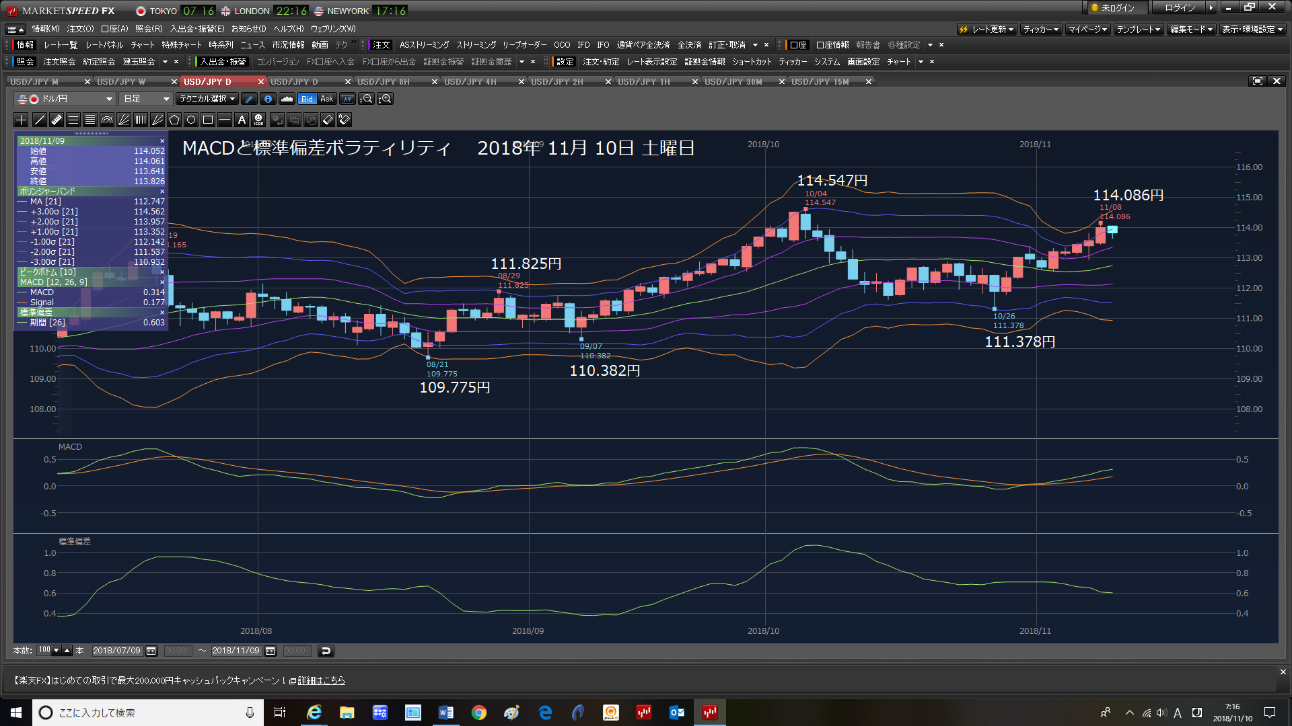Click the zoom in chart icon
This screenshot has width=1292, height=726.
385,99
